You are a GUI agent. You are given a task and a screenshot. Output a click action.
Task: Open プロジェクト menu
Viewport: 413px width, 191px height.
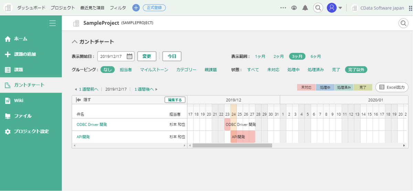63,8
